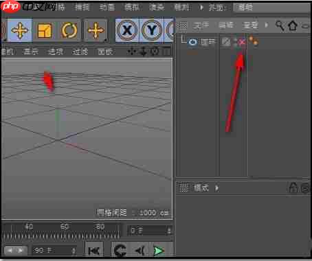Image resolution: width=312 pixels, height=261 pixels.
Task: Click the current frame 0 F field
Action: tap(147, 231)
